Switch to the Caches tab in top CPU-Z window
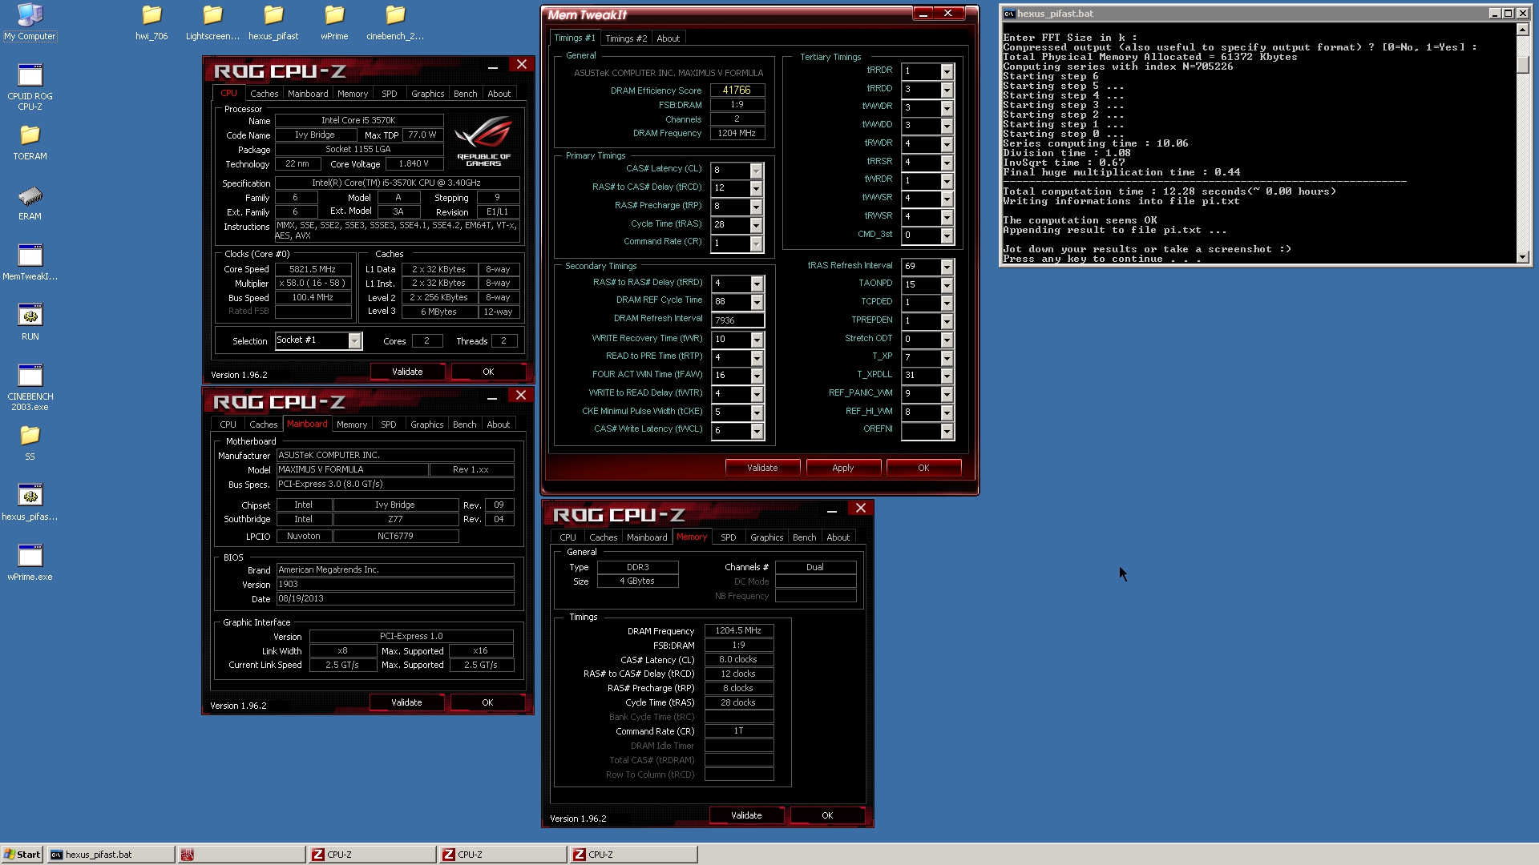This screenshot has height=865, width=1539. point(264,94)
